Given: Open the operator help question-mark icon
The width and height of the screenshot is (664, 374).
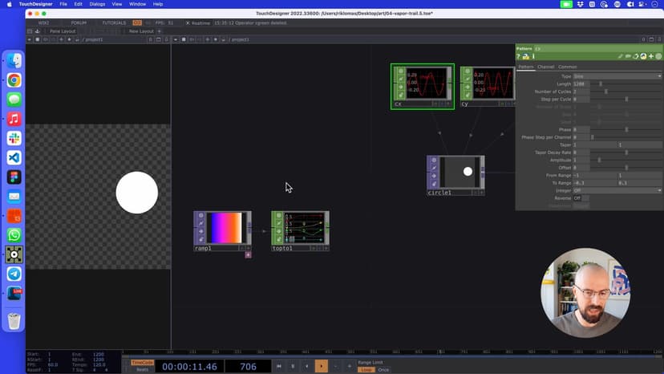Looking at the screenshot, I should pyautogui.click(x=519, y=57).
